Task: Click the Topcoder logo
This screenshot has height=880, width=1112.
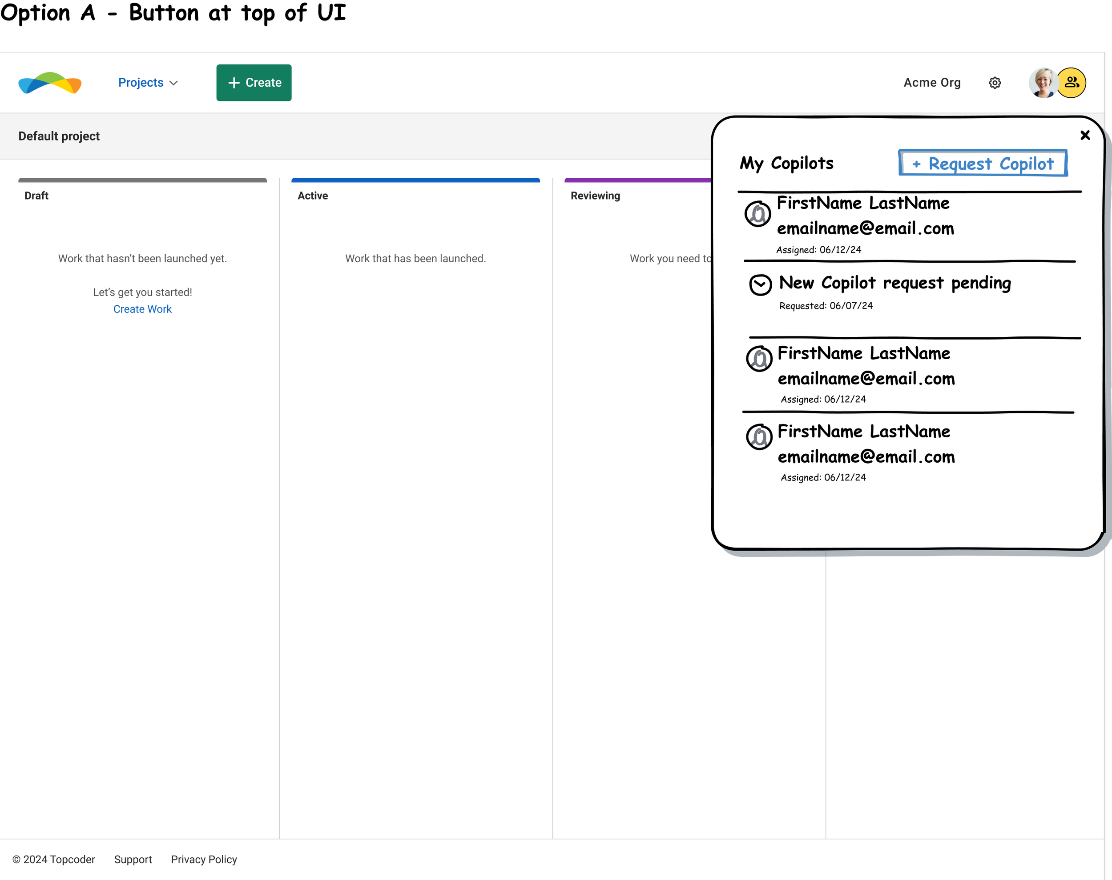Action: (50, 83)
